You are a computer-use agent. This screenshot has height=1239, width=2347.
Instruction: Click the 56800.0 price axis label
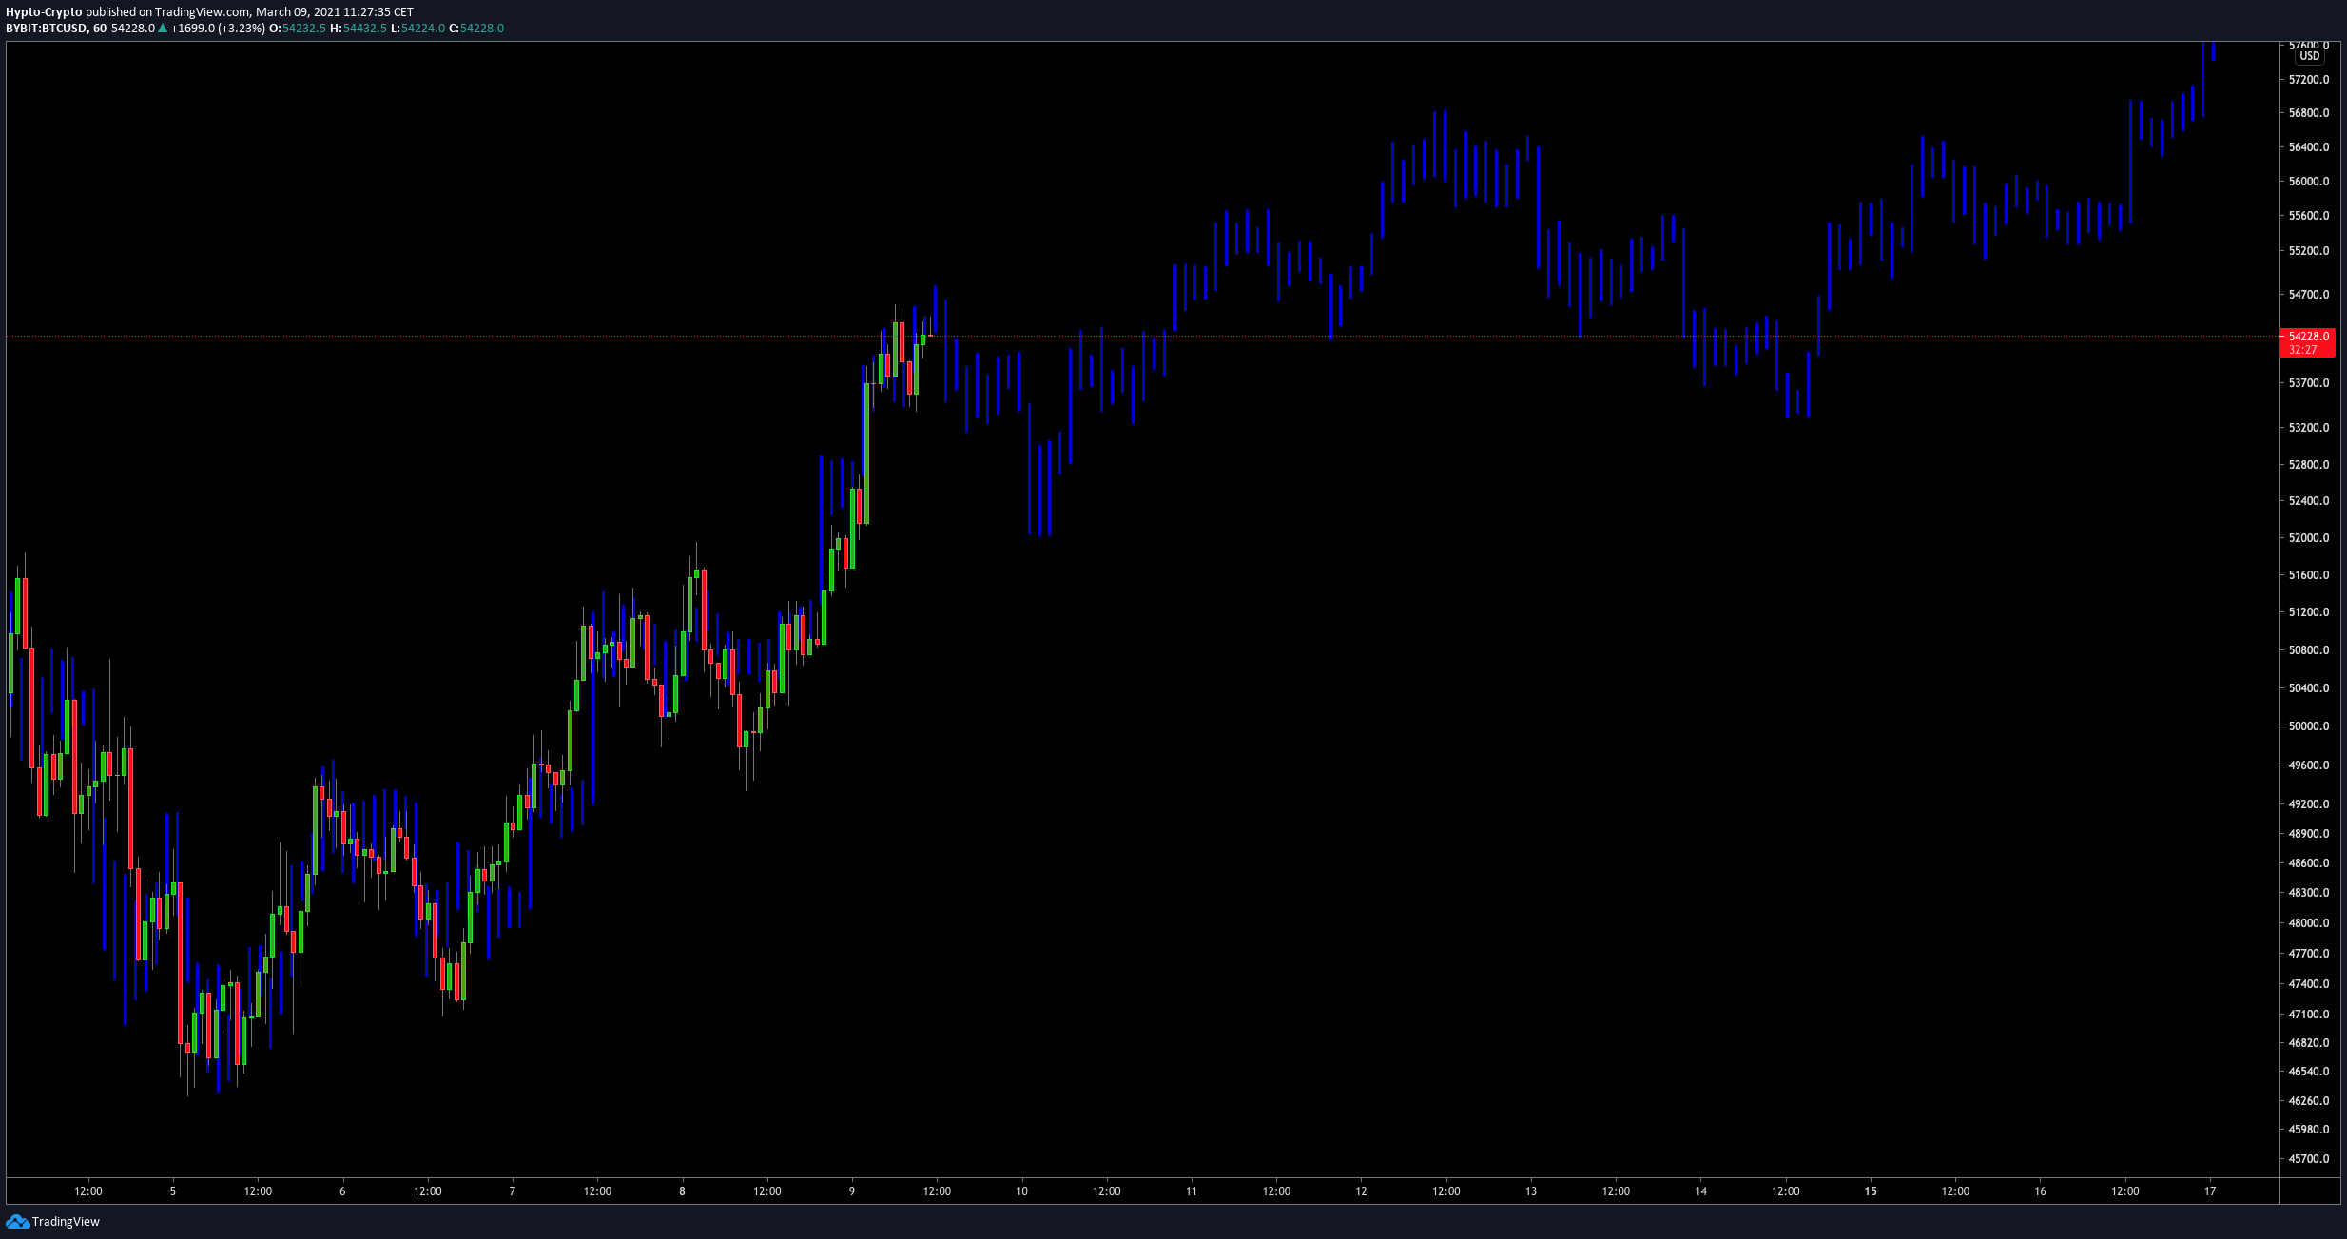coord(2309,113)
